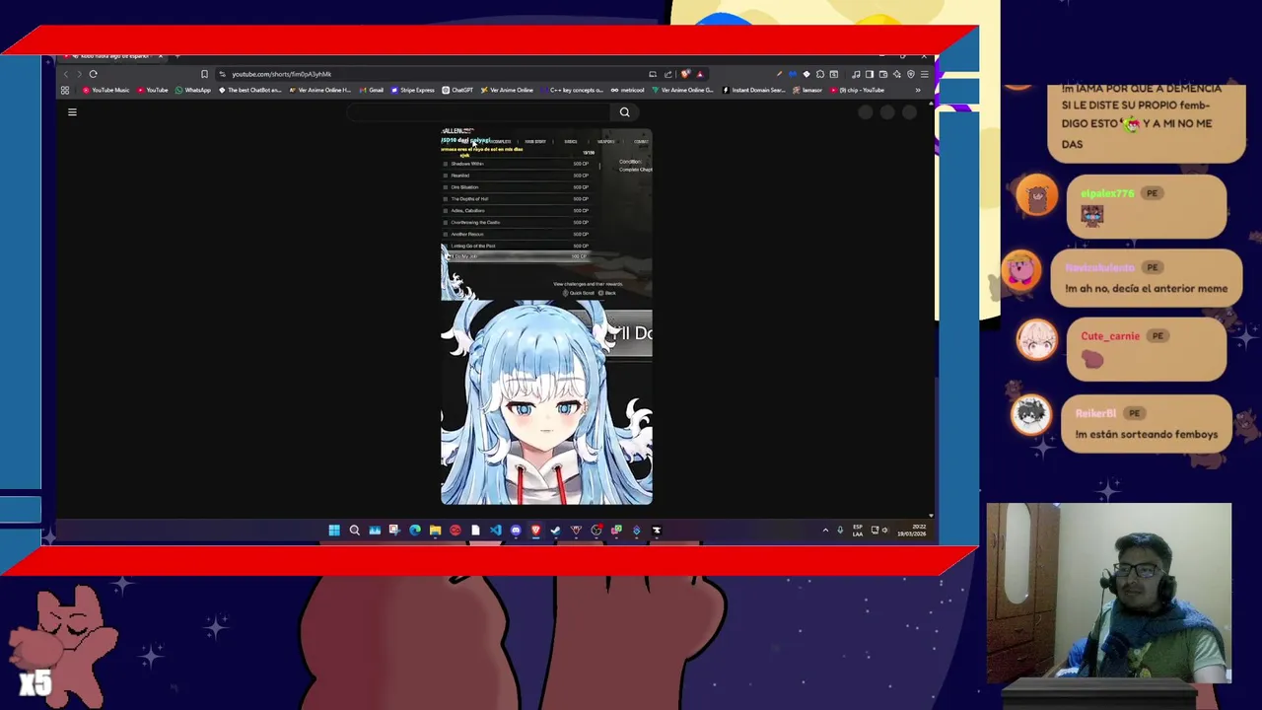1262x710 pixels.
Task: Open Windows taskbar search
Action: click(354, 531)
